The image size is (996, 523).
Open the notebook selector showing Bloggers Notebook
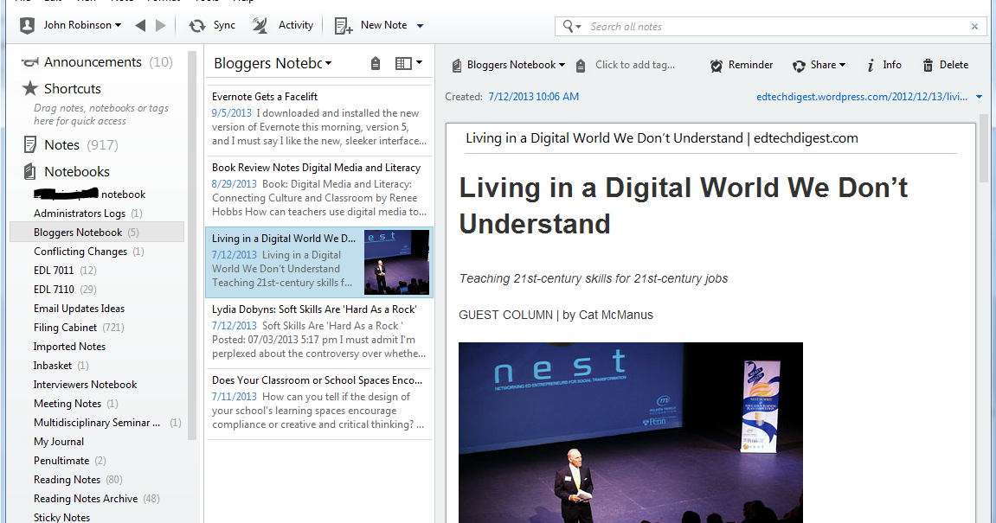point(508,64)
